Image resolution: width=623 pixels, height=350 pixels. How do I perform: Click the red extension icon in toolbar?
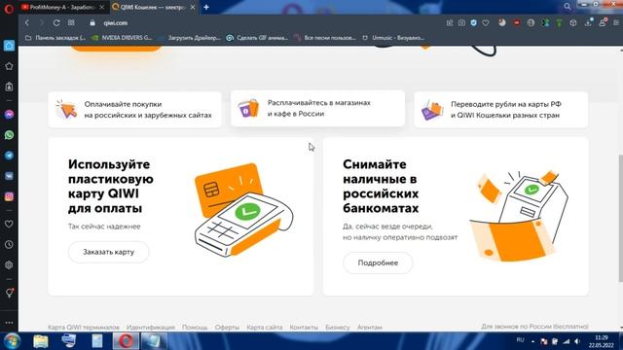click(x=517, y=23)
